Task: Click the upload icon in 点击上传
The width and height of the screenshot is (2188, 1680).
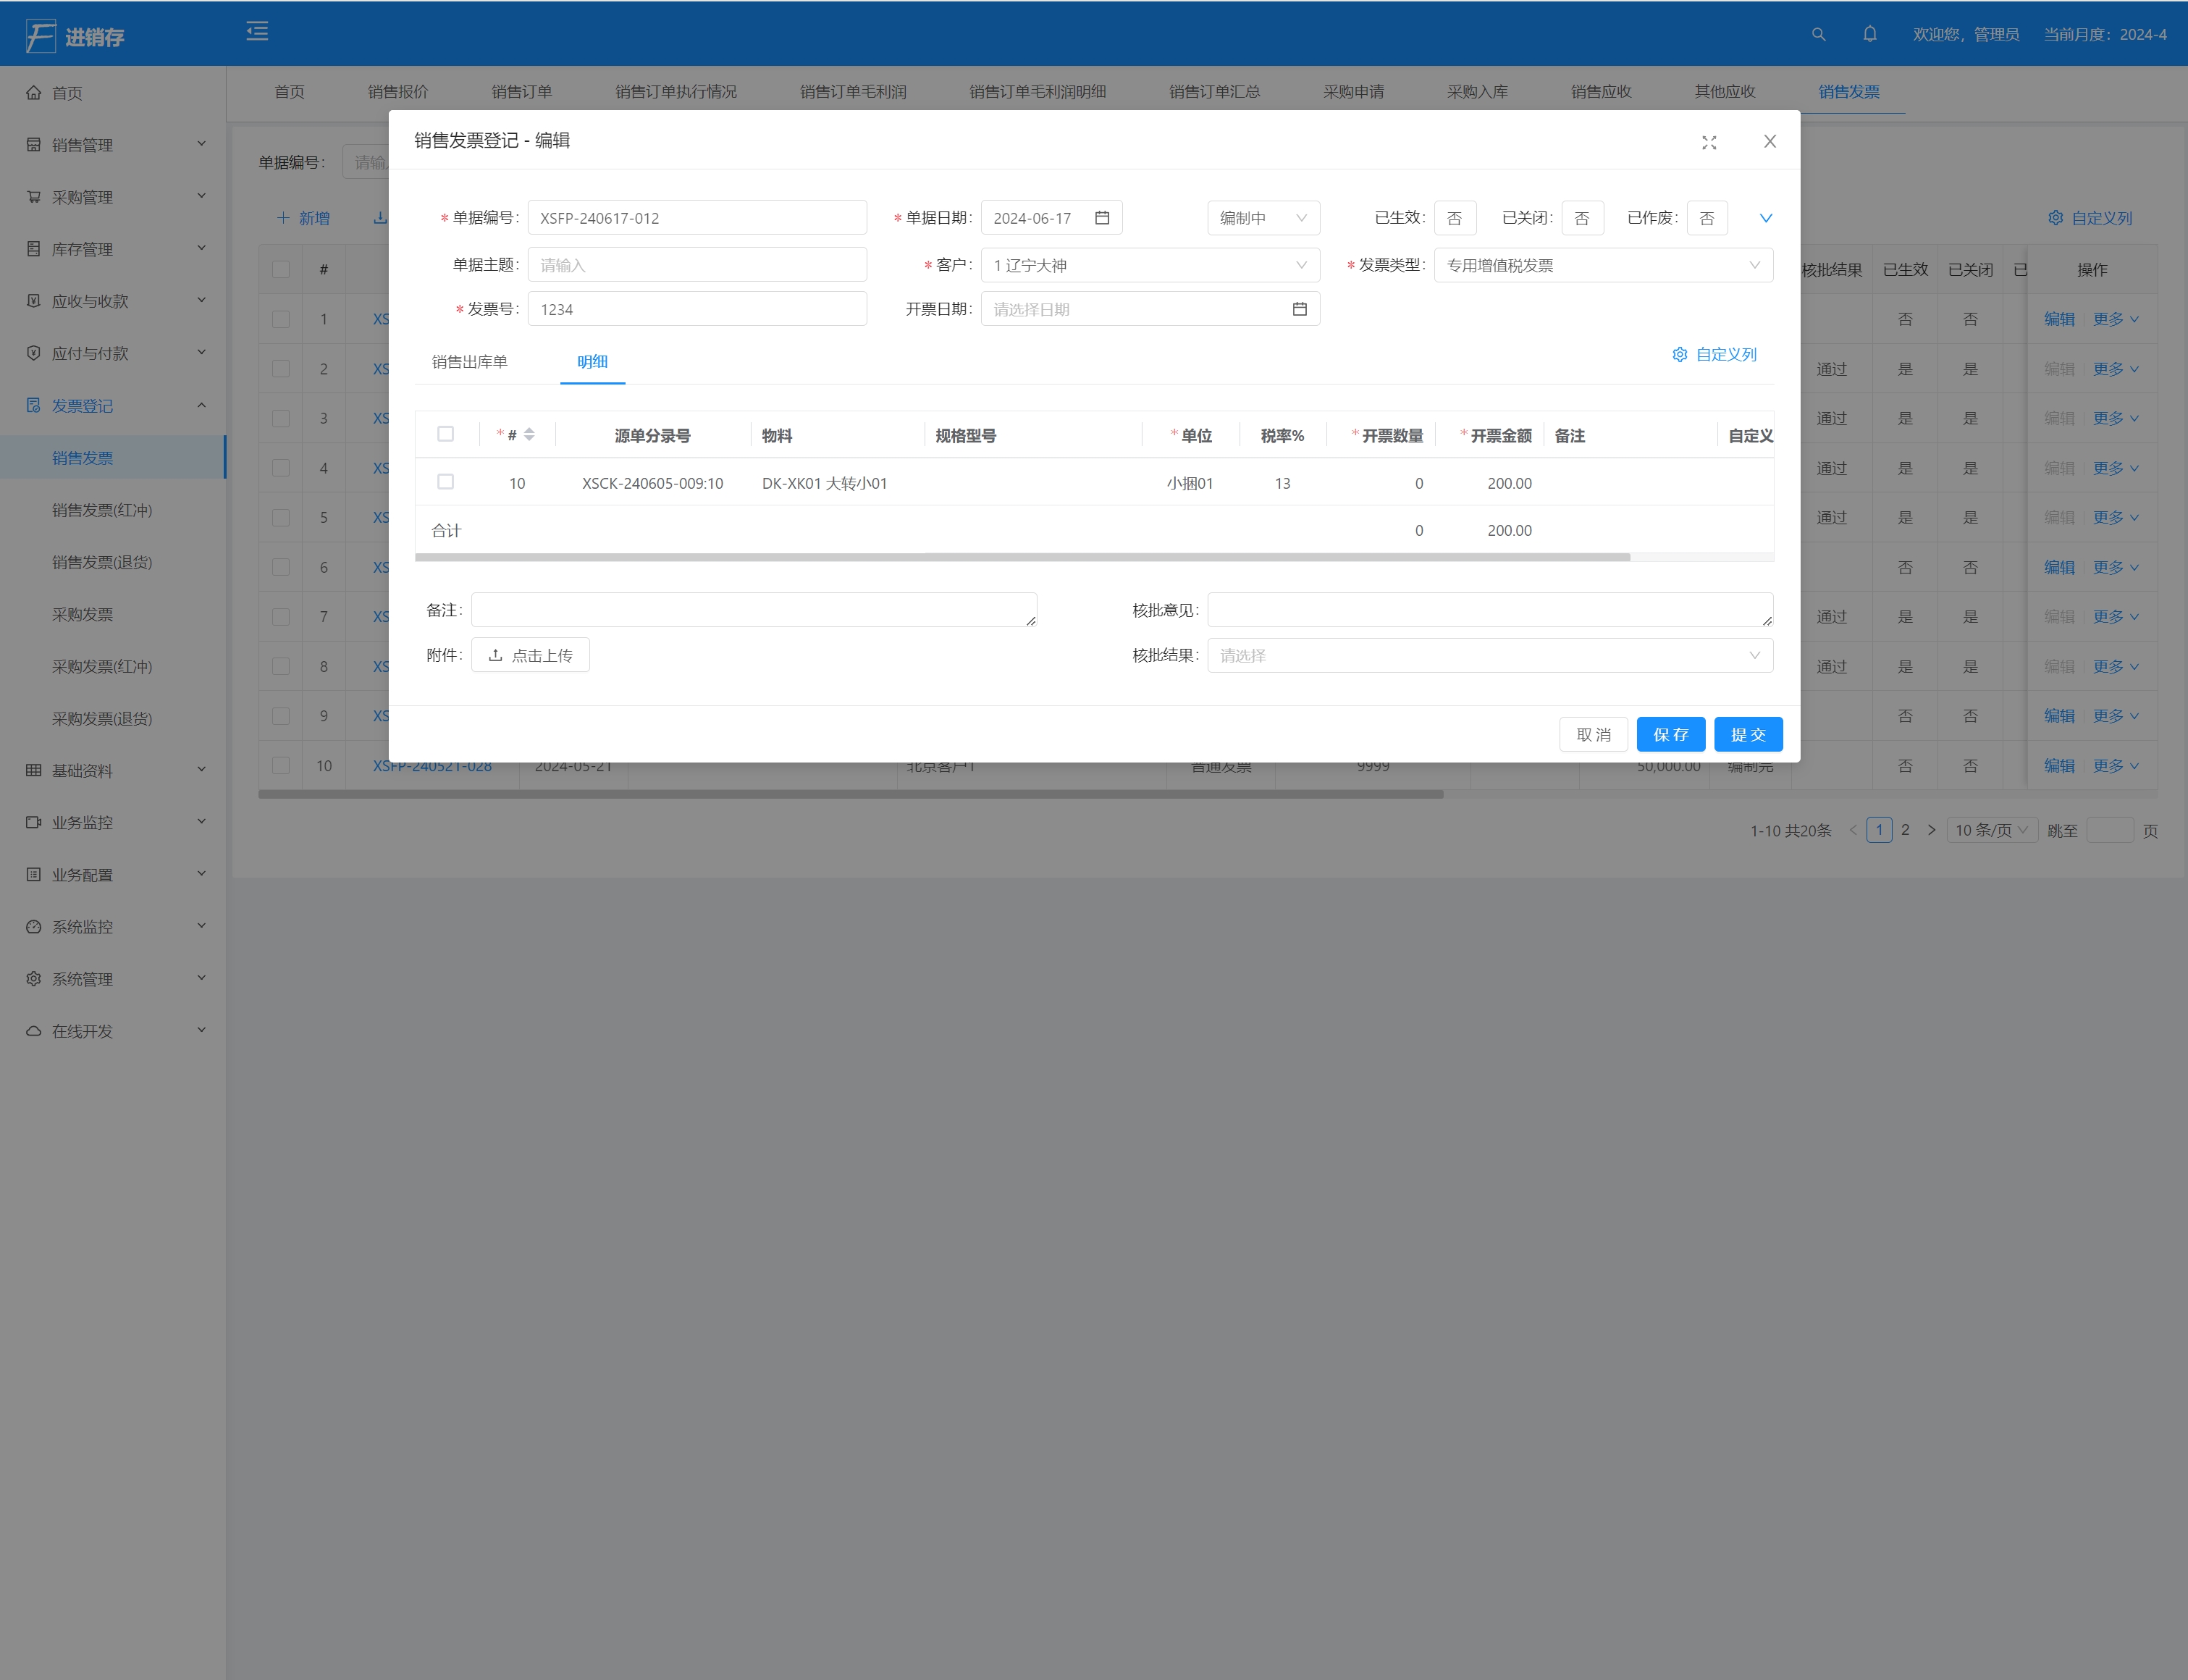Action: point(495,655)
